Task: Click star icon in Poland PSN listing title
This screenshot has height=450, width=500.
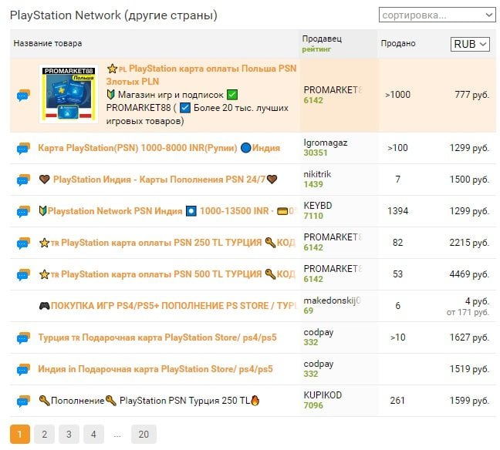Action: point(112,69)
